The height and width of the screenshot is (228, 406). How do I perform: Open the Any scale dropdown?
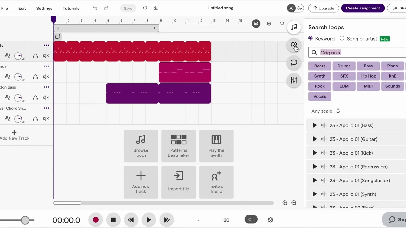[326, 111]
